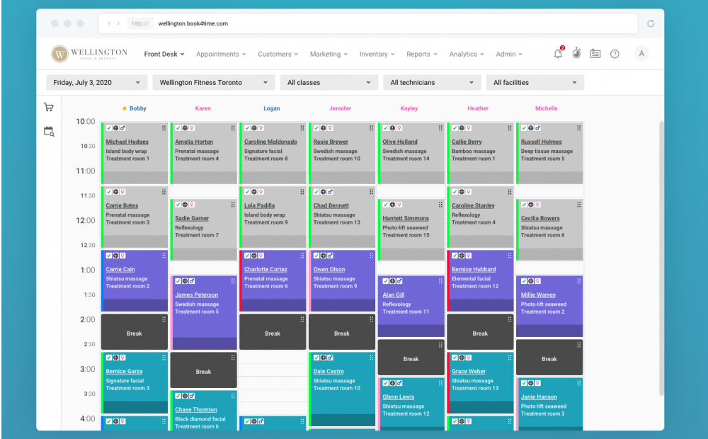
Task: Toggle check mark on Owen Olson appointment
Action: coord(316,256)
